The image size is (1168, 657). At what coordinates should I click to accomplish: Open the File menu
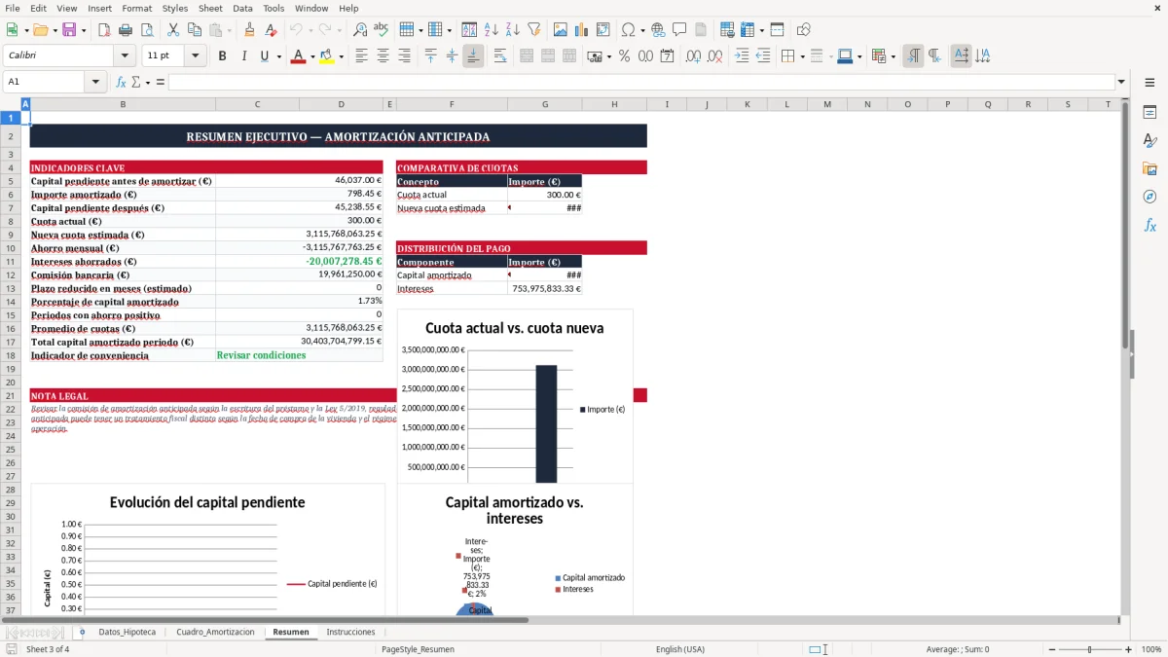click(x=13, y=8)
